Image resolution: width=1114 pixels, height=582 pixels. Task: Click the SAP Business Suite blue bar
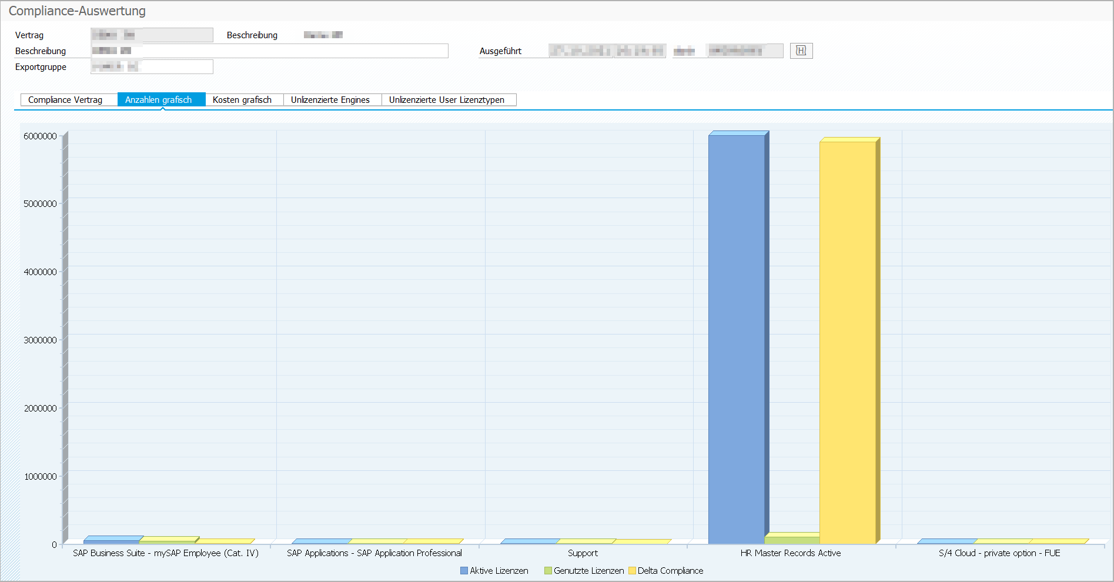[112, 540]
